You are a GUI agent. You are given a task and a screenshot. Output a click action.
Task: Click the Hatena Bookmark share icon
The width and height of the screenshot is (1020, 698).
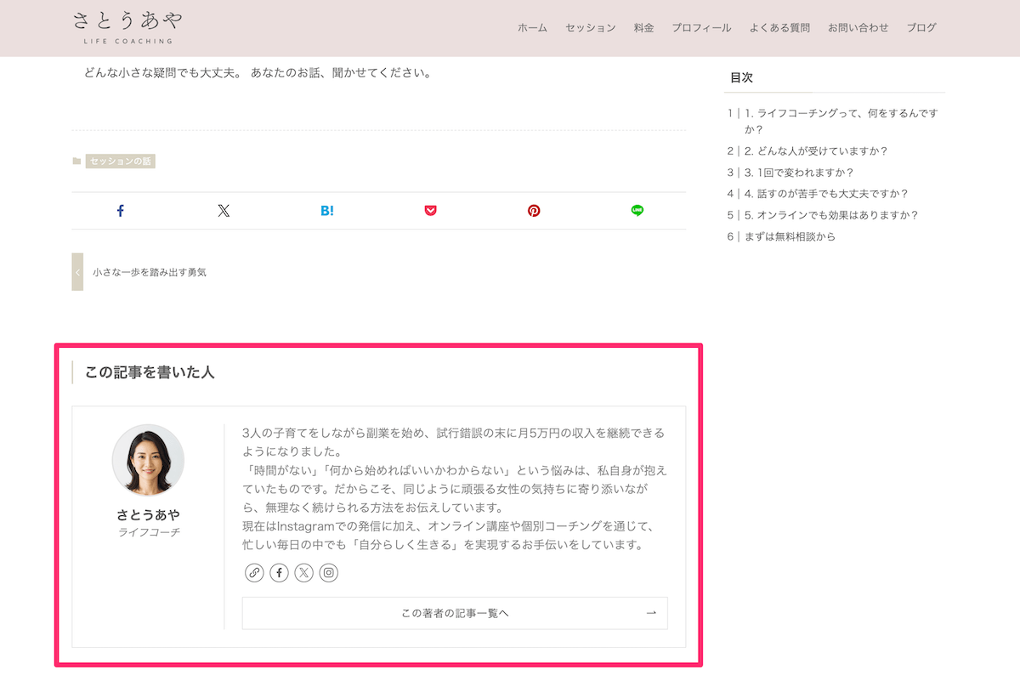[327, 210]
